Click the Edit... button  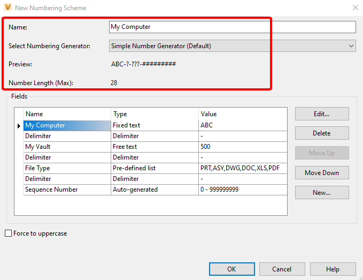322,114
